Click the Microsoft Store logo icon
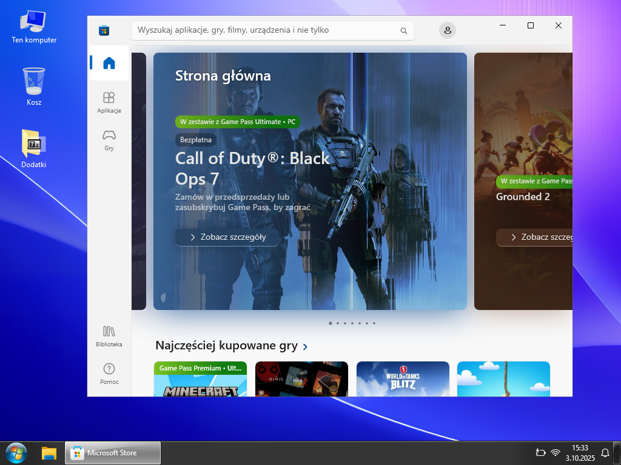621x465 pixels. 104,30
